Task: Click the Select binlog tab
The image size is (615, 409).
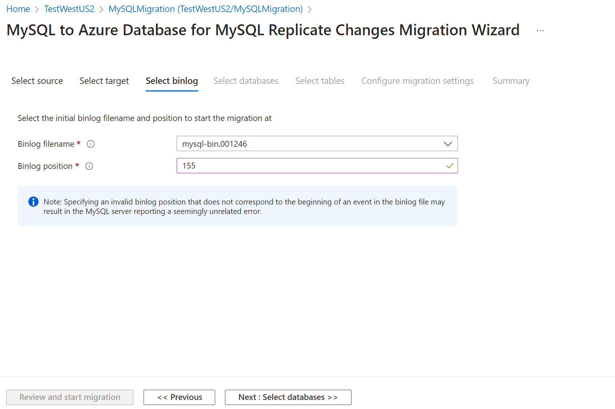Action: (172, 81)
